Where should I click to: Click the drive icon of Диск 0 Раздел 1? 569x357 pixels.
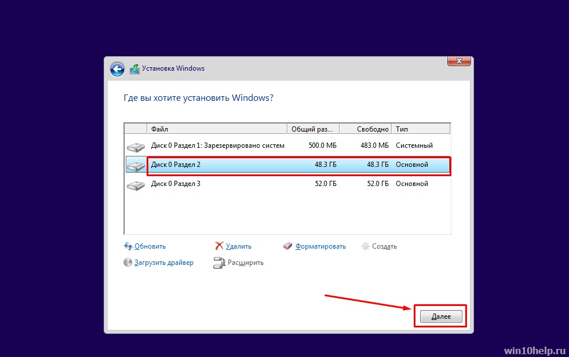click(136, 147)
